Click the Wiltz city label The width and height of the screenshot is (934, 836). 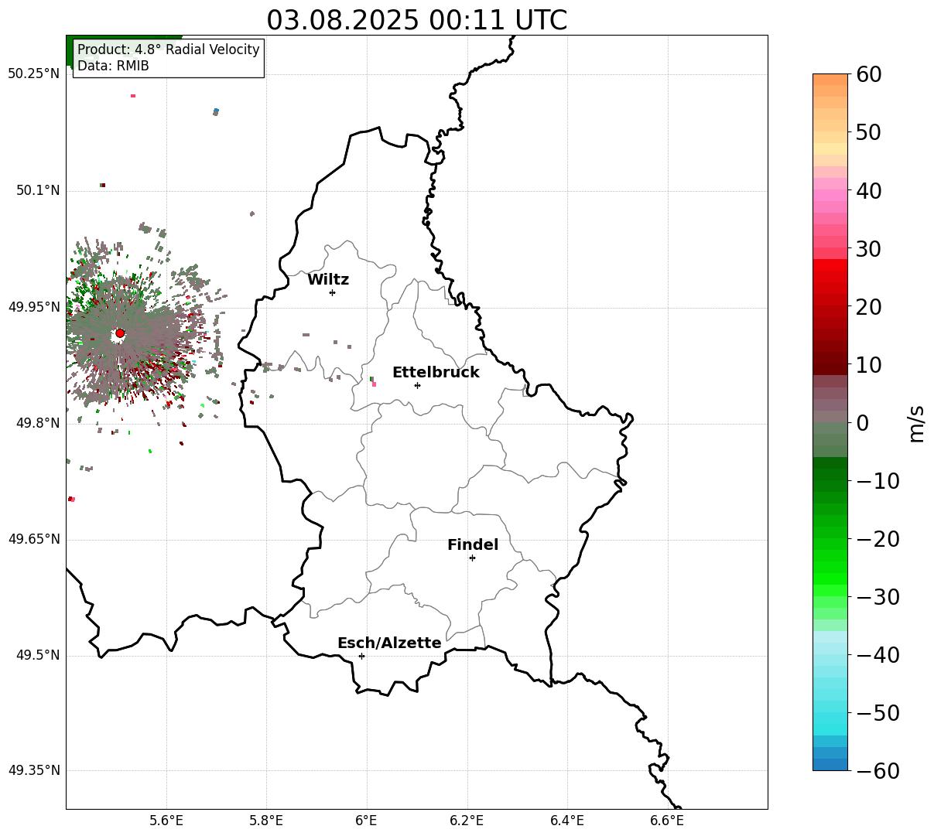coord(328,280)
